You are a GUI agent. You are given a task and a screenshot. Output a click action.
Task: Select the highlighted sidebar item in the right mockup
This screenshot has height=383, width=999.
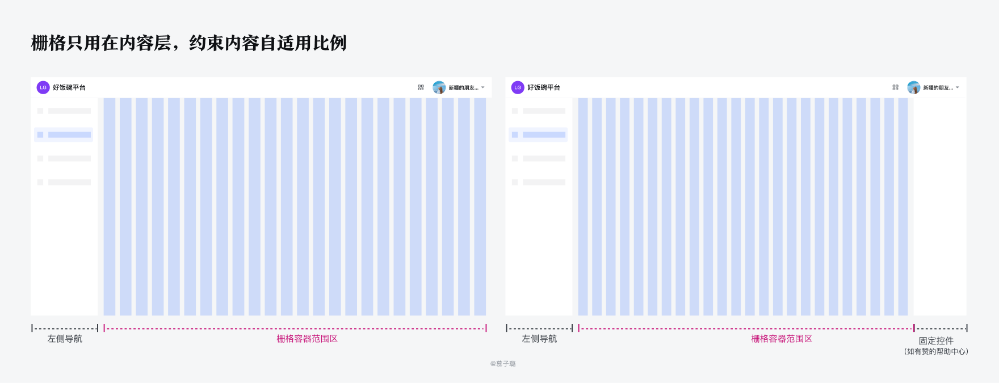coord(538,134)
